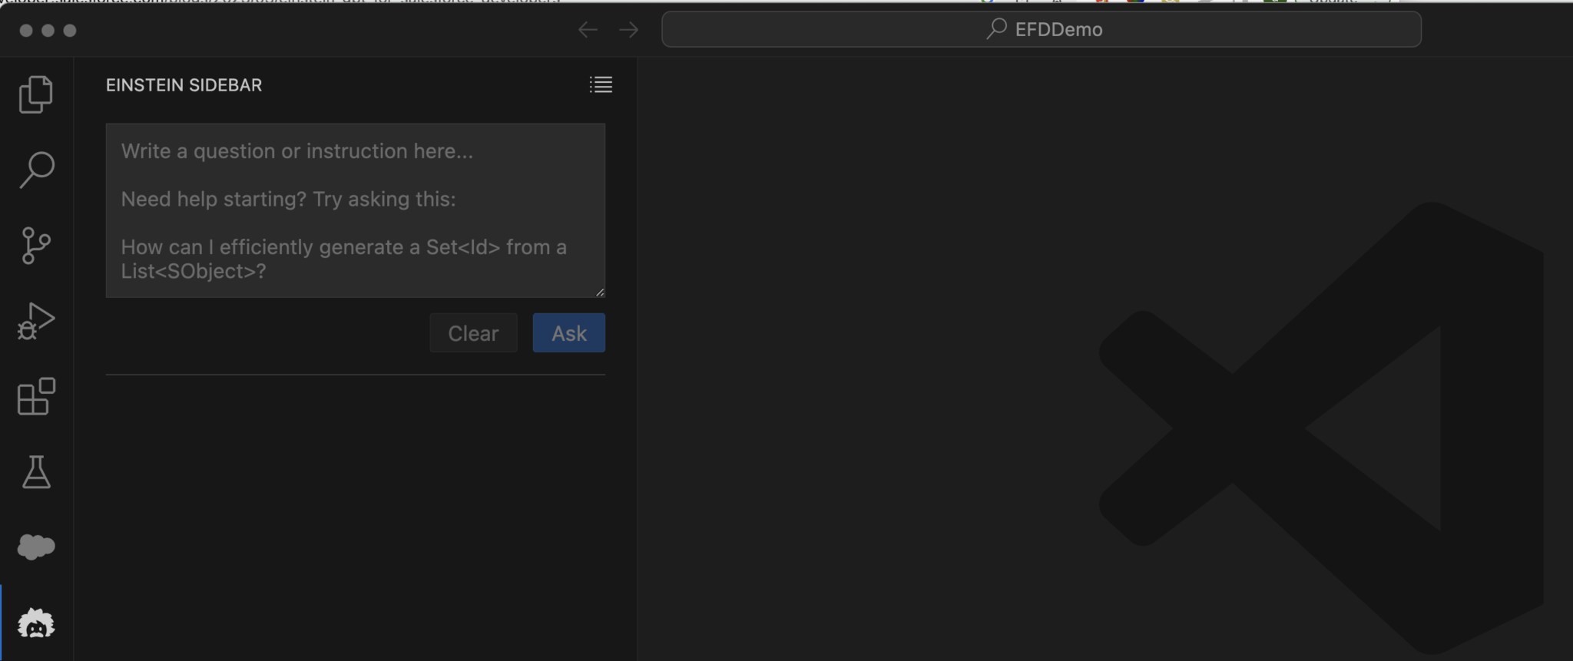1573x661 pixels.
Task: Open the Extensions view
Action: pyautogui.click(x=36, y=396)
